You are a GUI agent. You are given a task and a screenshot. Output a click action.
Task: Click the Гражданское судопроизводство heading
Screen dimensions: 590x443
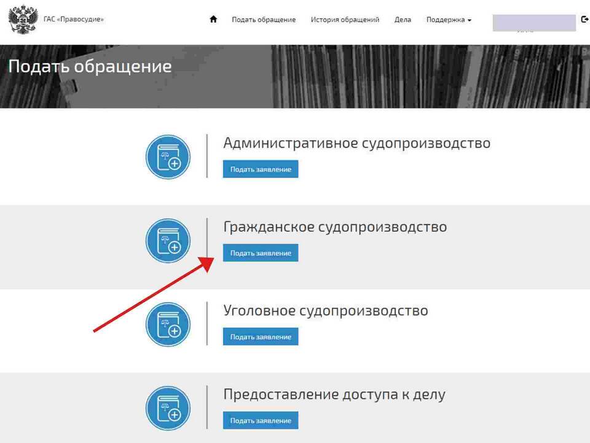click(335, 227)
